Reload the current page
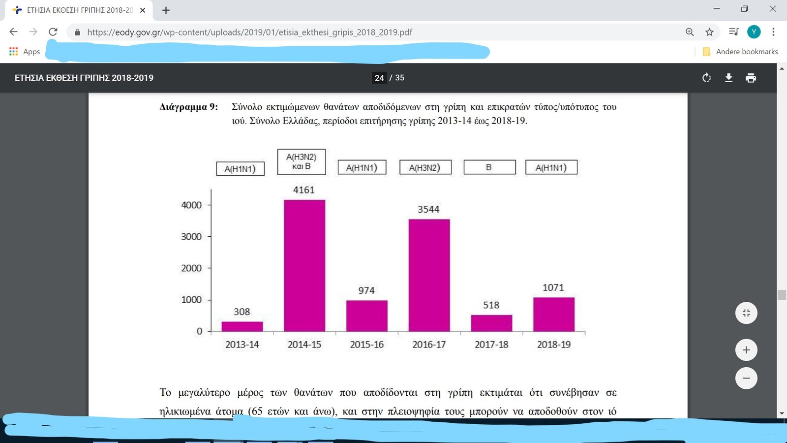This screenshot has height=443, width=787. pos(53,32)
